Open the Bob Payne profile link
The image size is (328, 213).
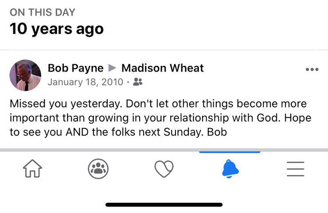tap(75, 68)
